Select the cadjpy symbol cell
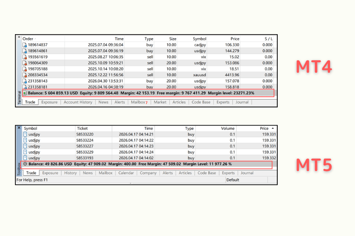 tap(200, 45)
